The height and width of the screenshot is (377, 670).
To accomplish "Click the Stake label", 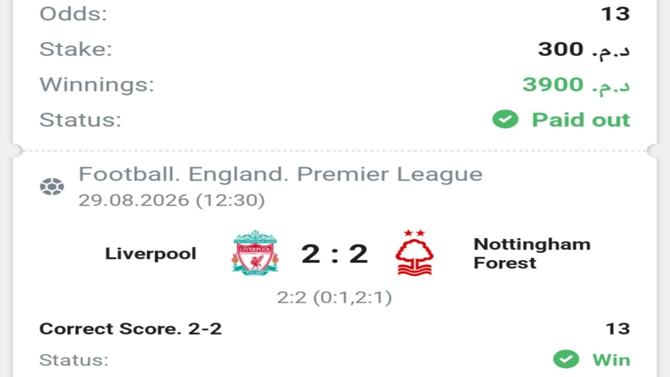I will (x=76, y=49).
